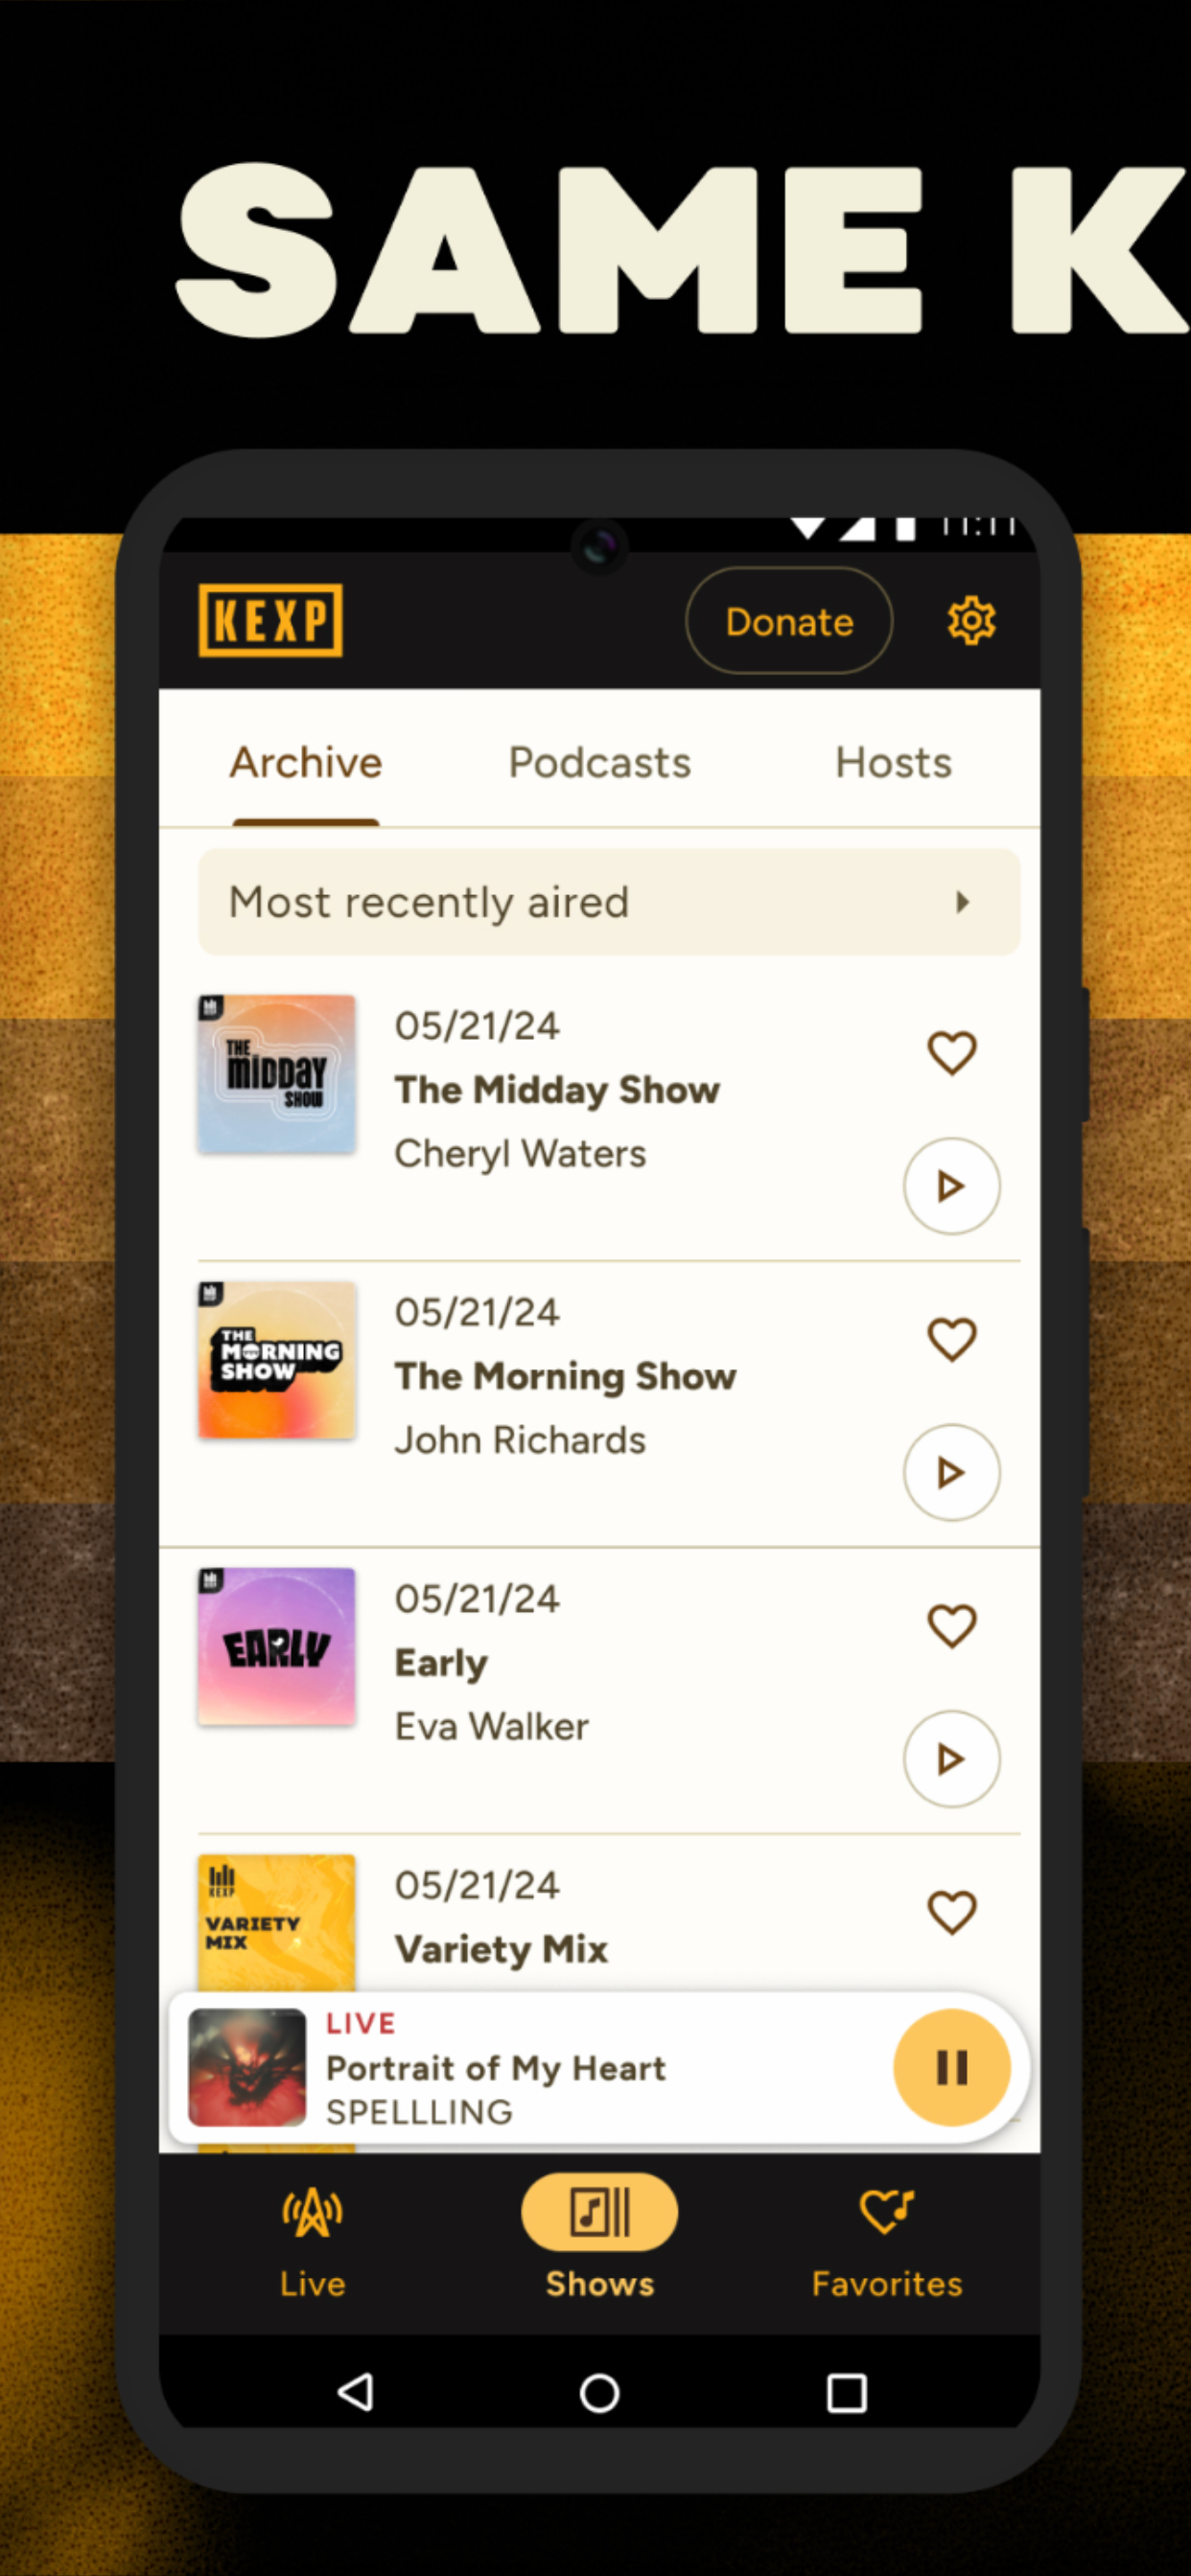This screenshot has width=1191, height=2576.
Task: Switch to the Podcasts tab
Action: pyautogui.click(x=599, y=763)
